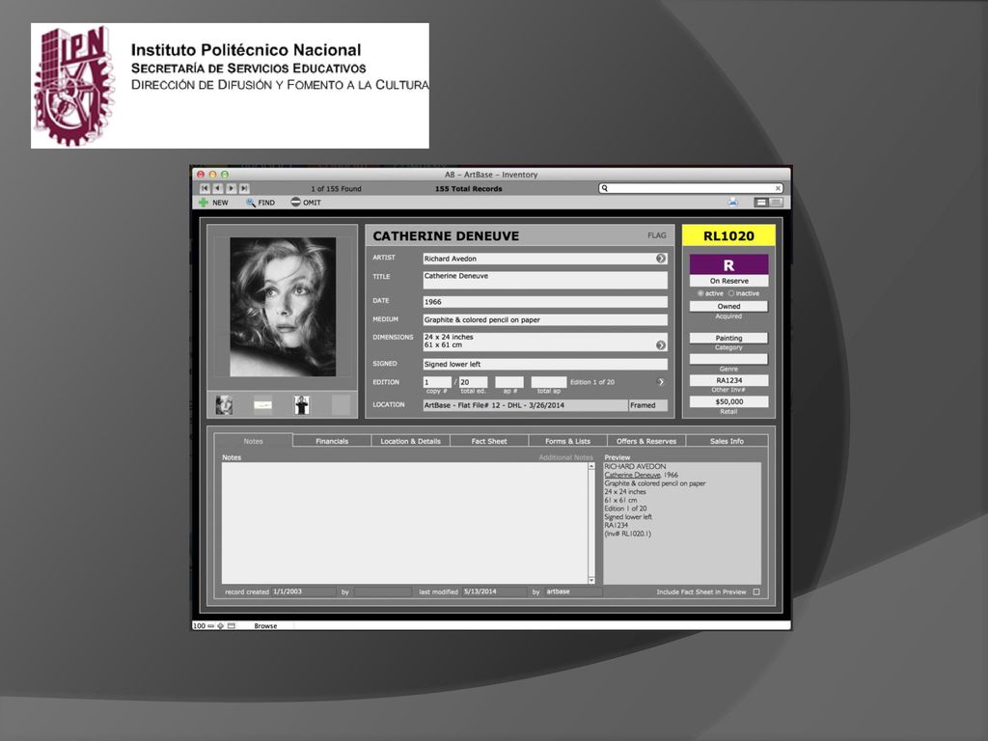Open Additional Notes link
Viewport: 988px width, 741px height.
tap(565, 457)
